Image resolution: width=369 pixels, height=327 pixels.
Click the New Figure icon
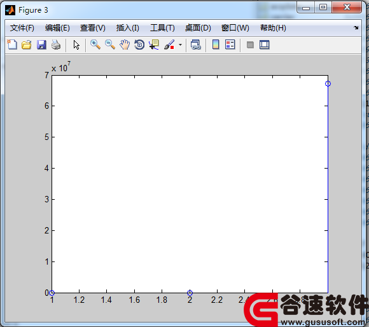tap(12, 45)
